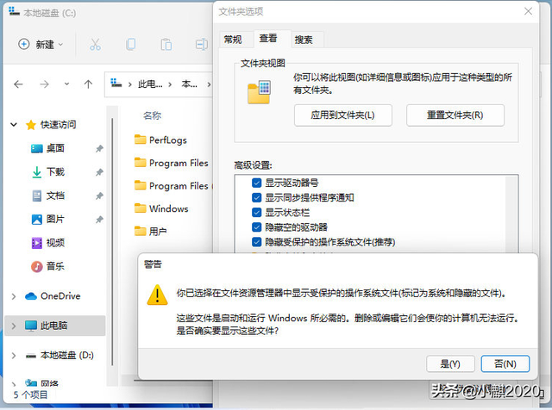Open Pictures (图片) in quick access
This screenshot has height=410, width=552.
coord(36,220)
